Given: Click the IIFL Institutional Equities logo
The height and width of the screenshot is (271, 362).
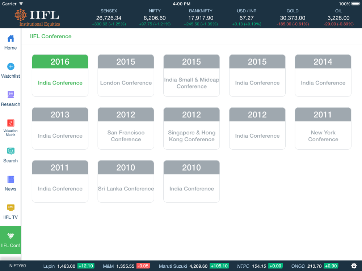Looking at the screenshot, I should pos(37,17).
